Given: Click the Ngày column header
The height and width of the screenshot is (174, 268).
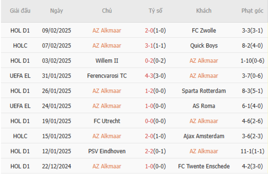Looking at the screenshot, I should click(56, 10).
